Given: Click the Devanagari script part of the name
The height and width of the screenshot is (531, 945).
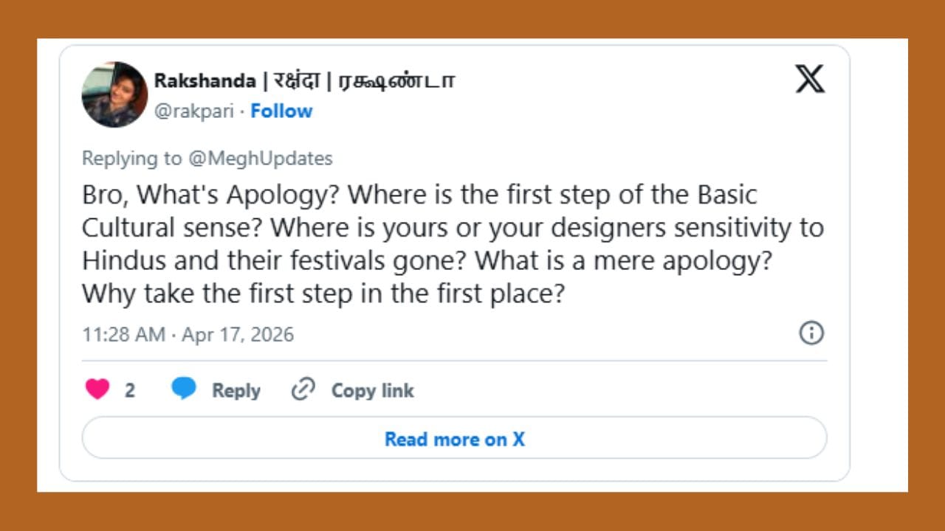Looking at the screenshot, I should click(x=297, y=81).
